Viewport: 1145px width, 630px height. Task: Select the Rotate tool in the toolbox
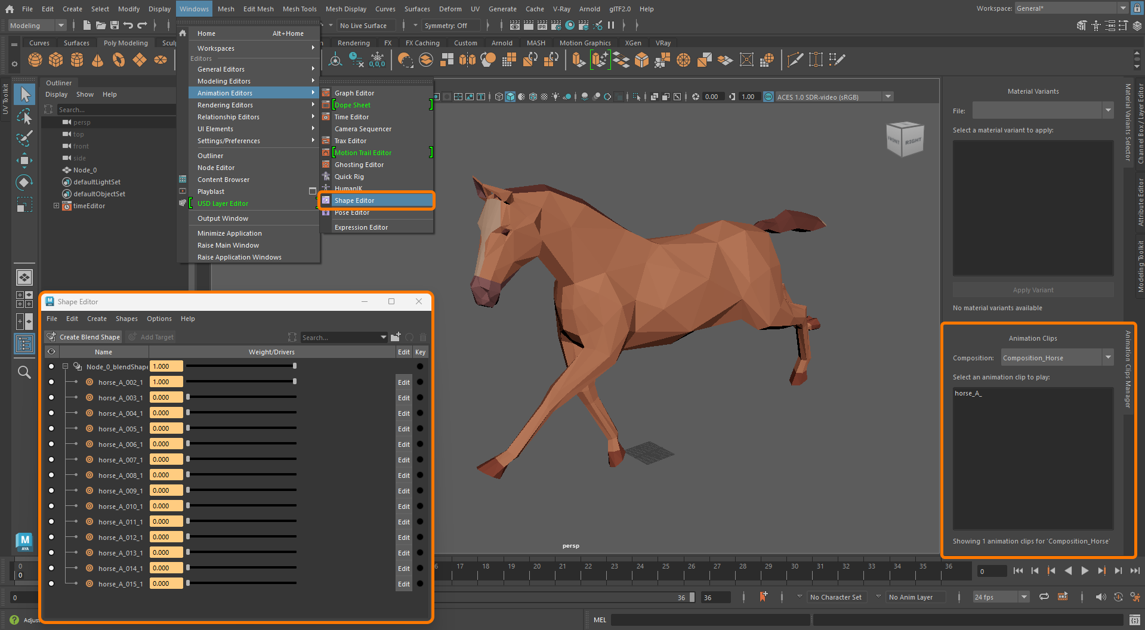(x=24, y=182)
